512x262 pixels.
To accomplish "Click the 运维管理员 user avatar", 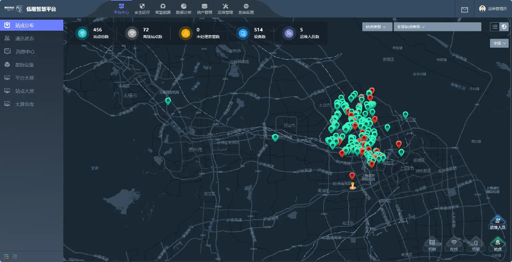I will tap(482, 9).
